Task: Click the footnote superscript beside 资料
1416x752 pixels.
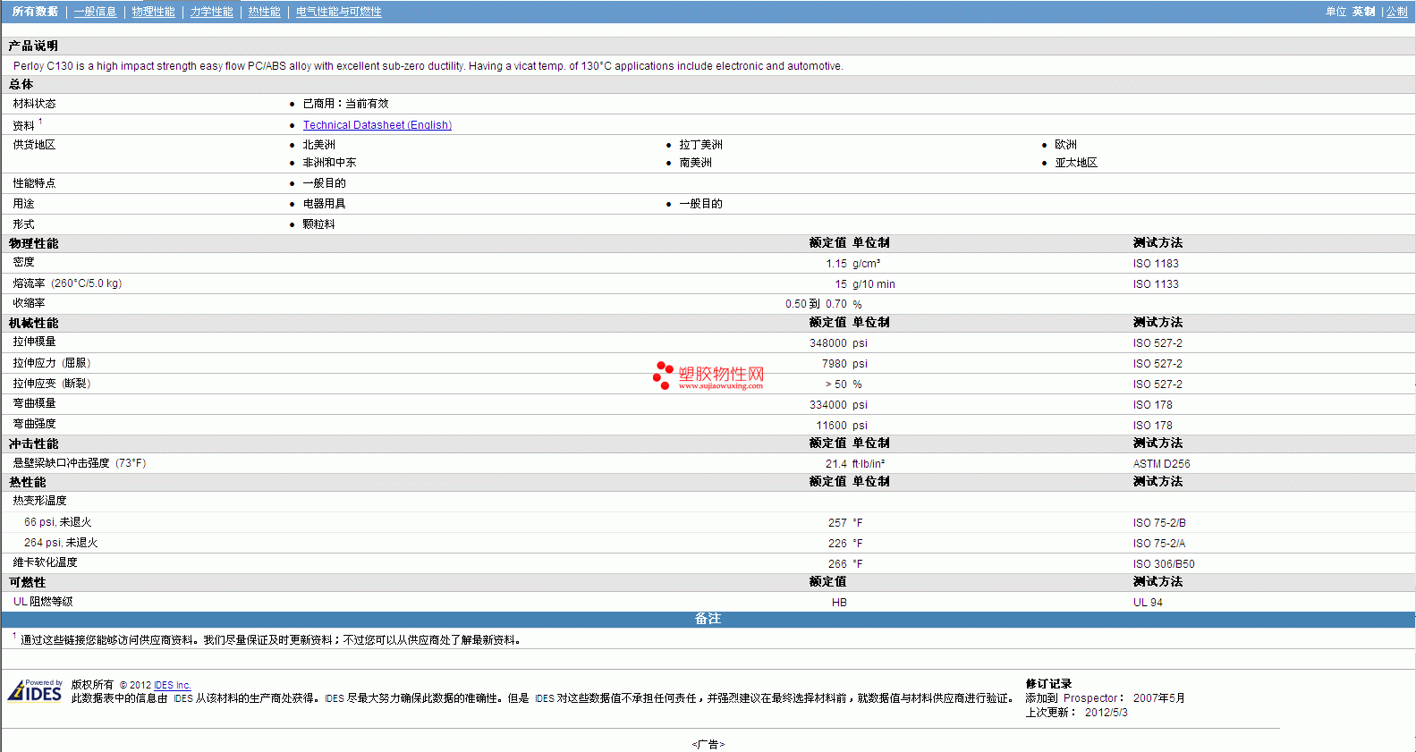Action: click(x=40, y=122)
